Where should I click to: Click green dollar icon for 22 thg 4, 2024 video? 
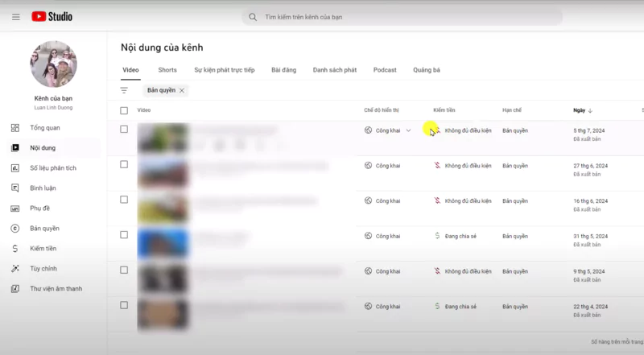437,307
